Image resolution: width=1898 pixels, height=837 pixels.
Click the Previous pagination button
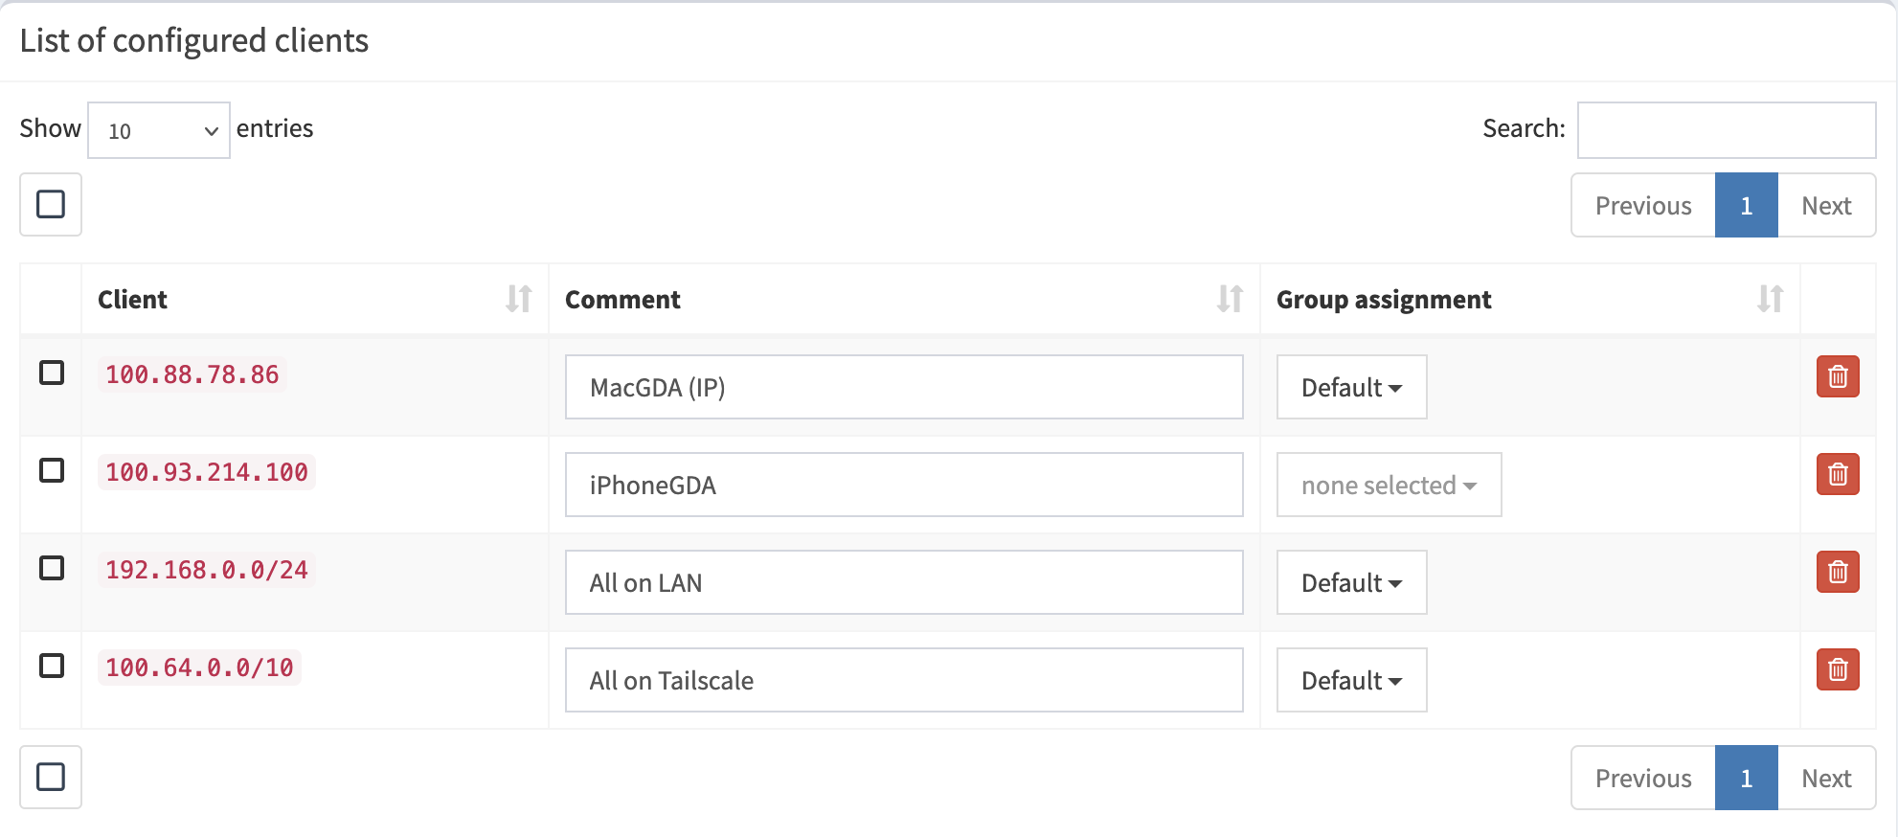(1641, 204)
